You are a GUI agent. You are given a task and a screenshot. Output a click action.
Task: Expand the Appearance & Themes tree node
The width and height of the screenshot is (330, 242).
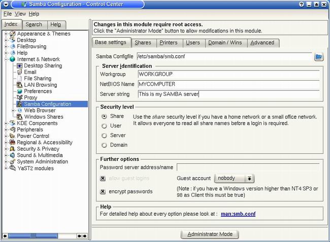point(6,34)
